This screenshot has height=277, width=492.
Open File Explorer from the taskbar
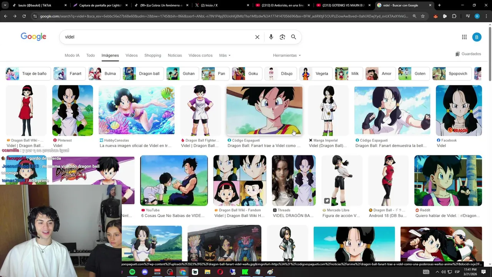(x=208, y=272)
